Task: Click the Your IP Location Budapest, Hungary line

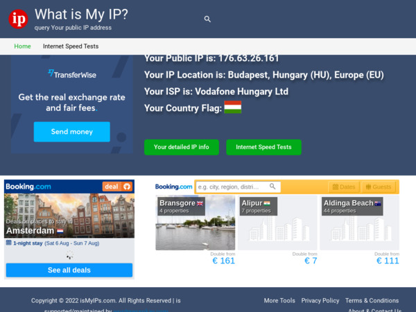Action: (264, 75)
